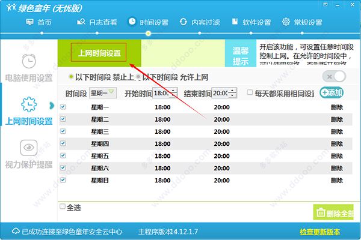Select the alarm clock 电脑使用设置 icon
361x240 pixels.
[29, 61]
